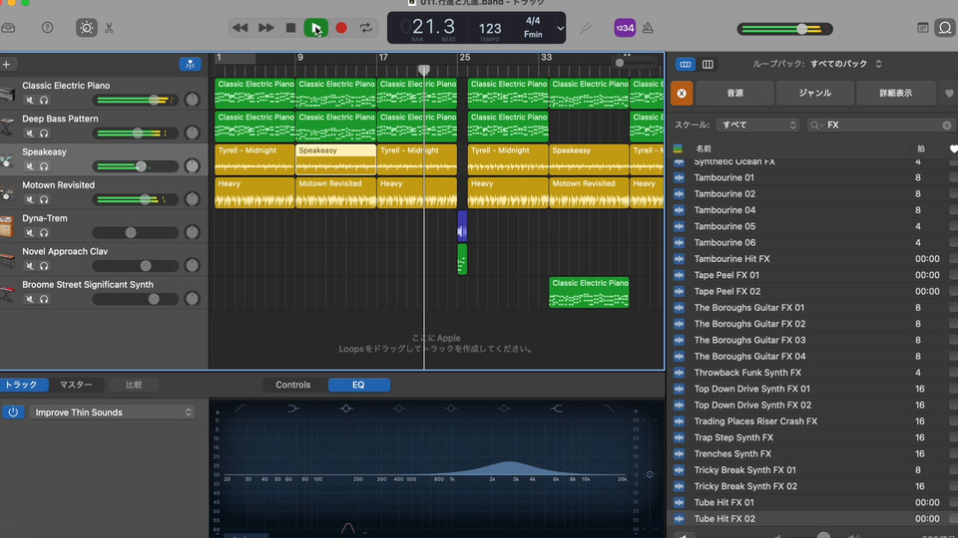The height and width of the screenshot is (538, 958).
Task: Click the highlighted Speakeasy region at bar 9
Action: coord(335,159)
